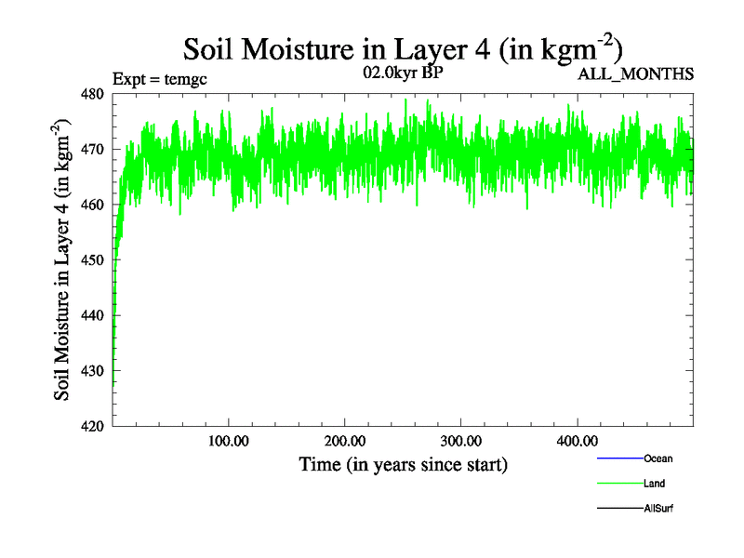
Task: Click the 02.0kyr BP subtitle
Action: point(402,73)
